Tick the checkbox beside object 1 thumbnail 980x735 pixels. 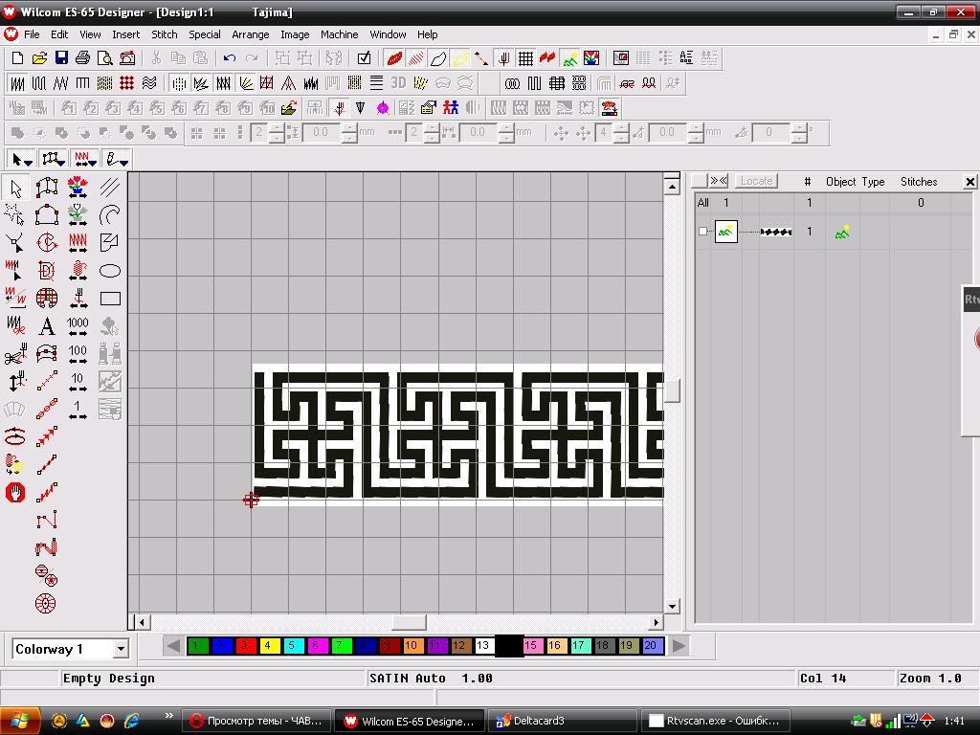[703, 232]
